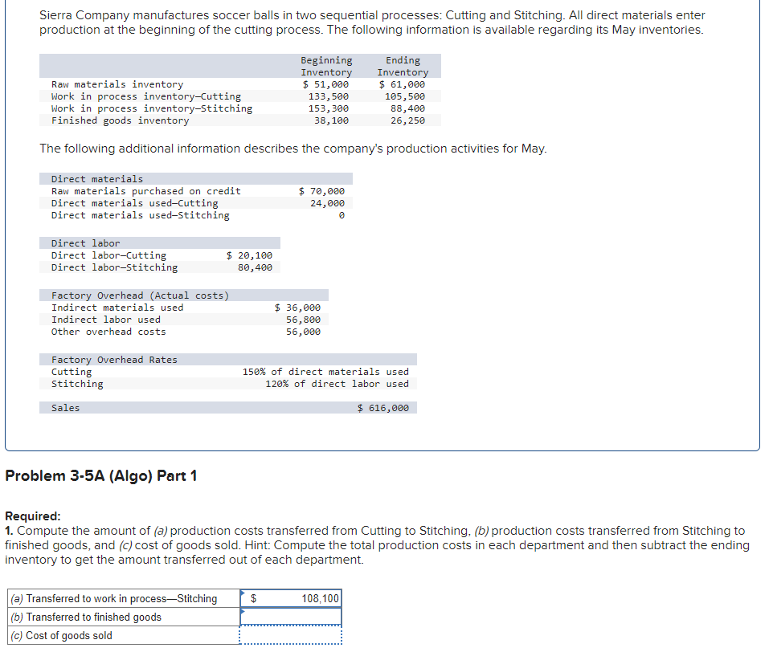The height and width of the screenshot is (648, 769).
Task: Click the dollar sign in the answer cell
Action: pos(253,598)
